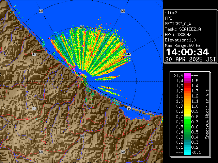Screen dimensions: 218x163
Task: Click the "Max Range:60 km" text
Action: (183, 46)
